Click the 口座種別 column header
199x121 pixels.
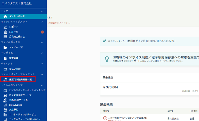pyautogui.click(x=193, y=111)
